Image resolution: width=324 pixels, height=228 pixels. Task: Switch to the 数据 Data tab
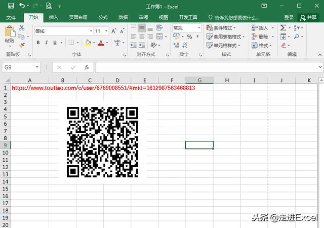tap(123, 17)
